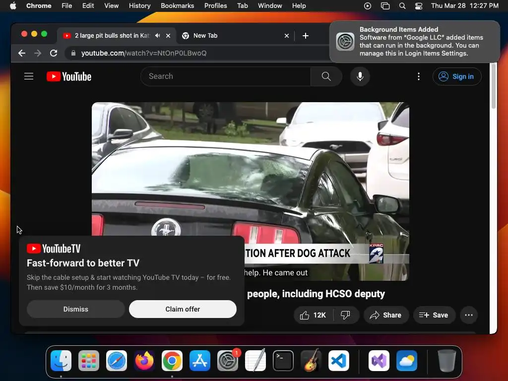Viewport: 508px width, 381px height.
Task: Open Weather app from the Dock
Action: [x=407, y=361]
